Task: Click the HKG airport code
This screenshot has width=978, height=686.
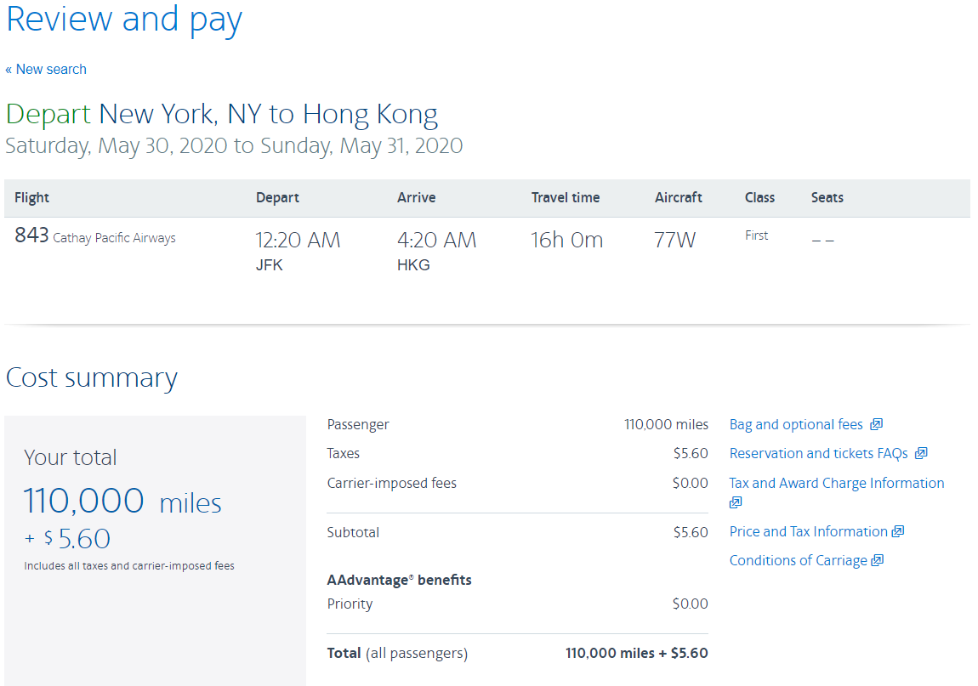Action: tap(413, 265)
